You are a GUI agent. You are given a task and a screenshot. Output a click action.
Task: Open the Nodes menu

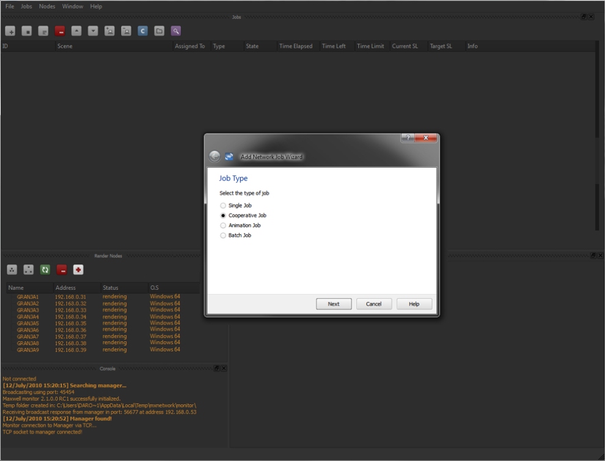point(47,6)
